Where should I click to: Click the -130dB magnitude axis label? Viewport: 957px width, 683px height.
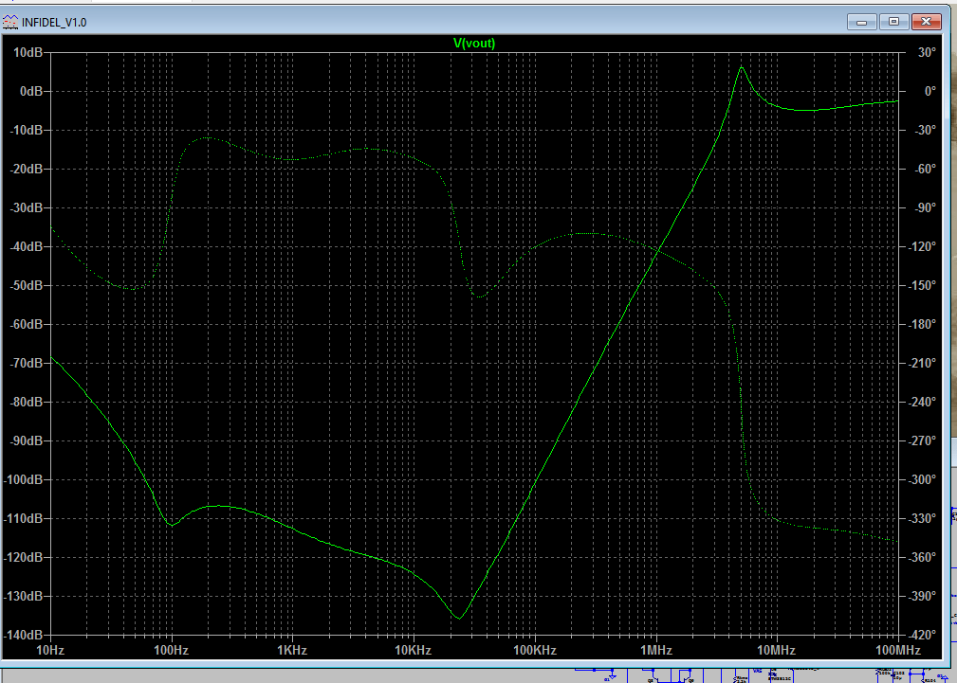(x=23, y=596)
